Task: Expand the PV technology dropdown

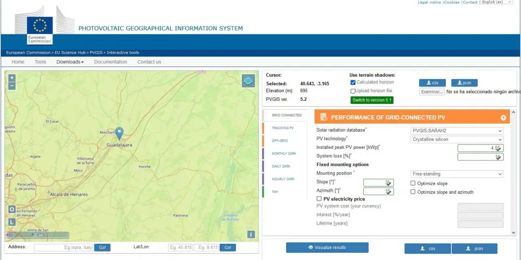Action: pos(457,139)
